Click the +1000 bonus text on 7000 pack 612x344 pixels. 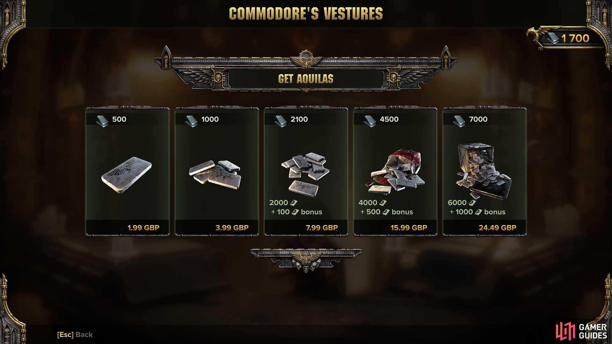[x=477, y=212]
